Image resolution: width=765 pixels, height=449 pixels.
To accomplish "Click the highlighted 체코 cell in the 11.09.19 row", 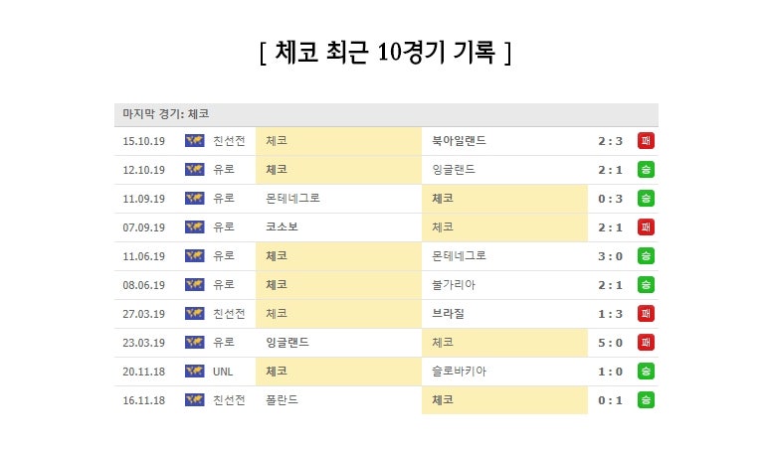I will tap(444, 199).
